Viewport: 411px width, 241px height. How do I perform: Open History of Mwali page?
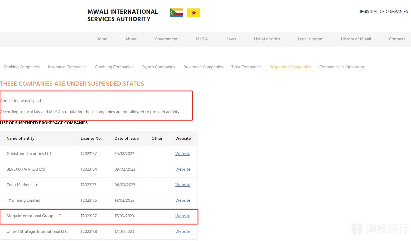[356, 39]
